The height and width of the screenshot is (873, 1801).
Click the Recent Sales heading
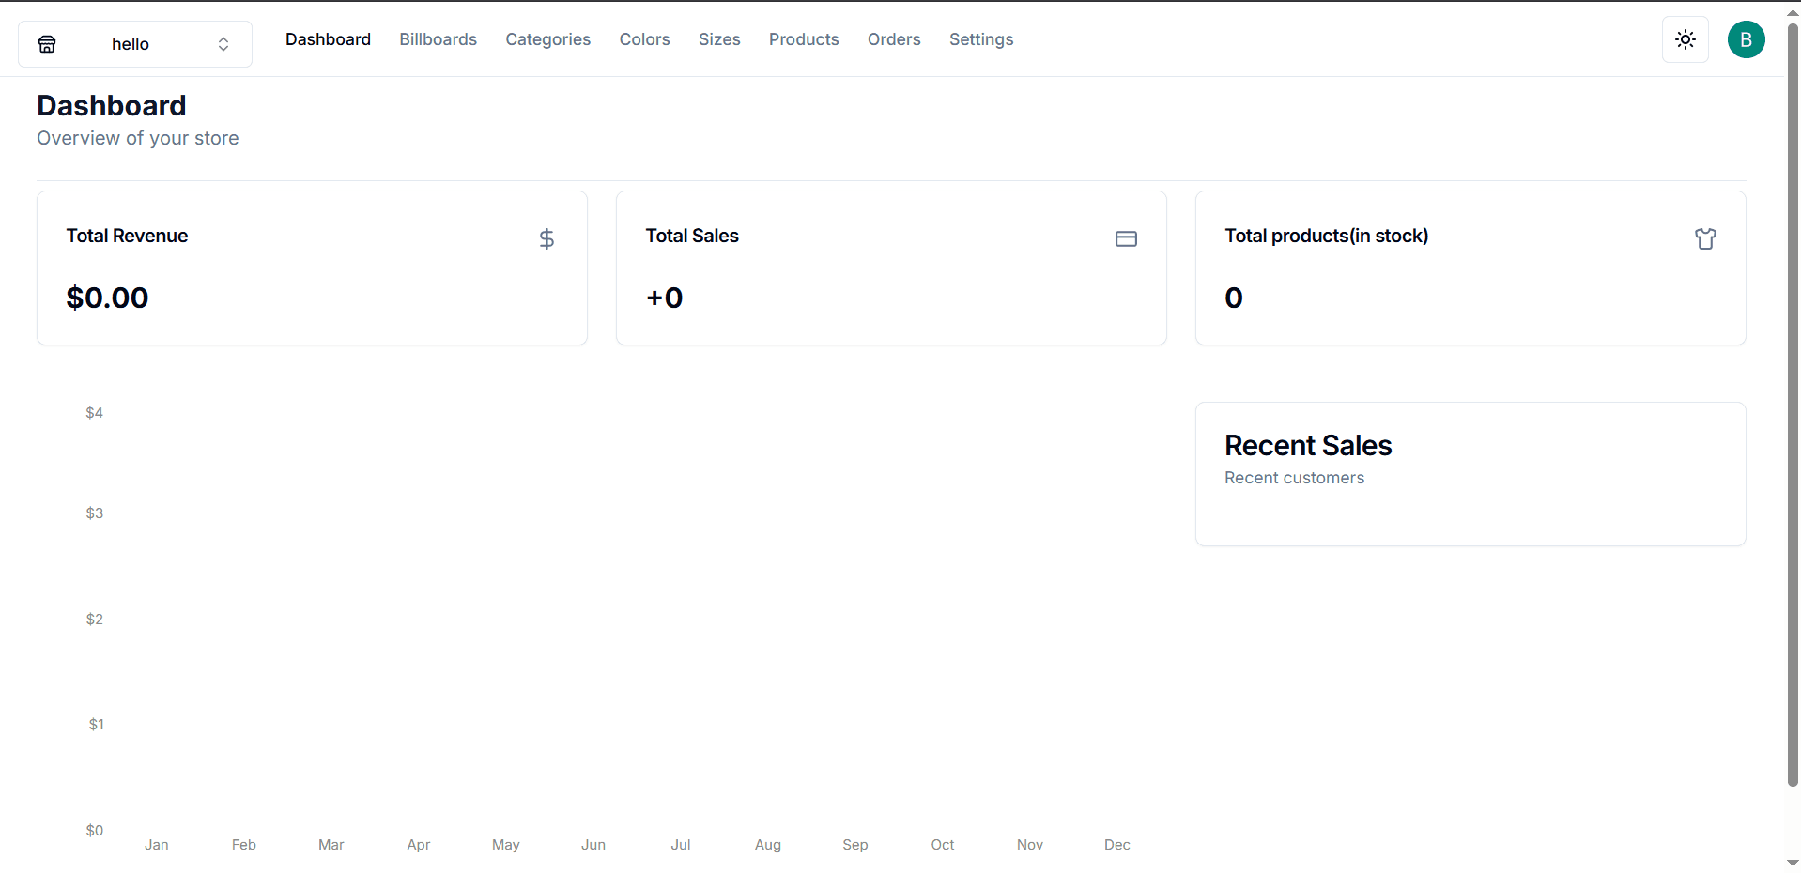[1308, 445]
